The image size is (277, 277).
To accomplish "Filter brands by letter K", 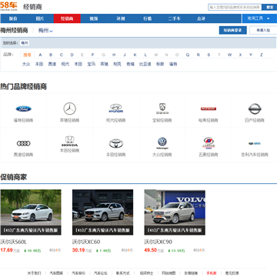I will pyautogui.click(x=135, y=55).
